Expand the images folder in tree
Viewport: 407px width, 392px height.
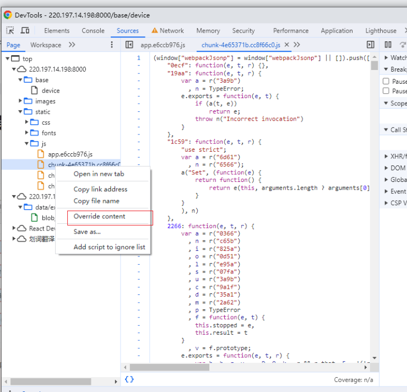coord(21,101)
